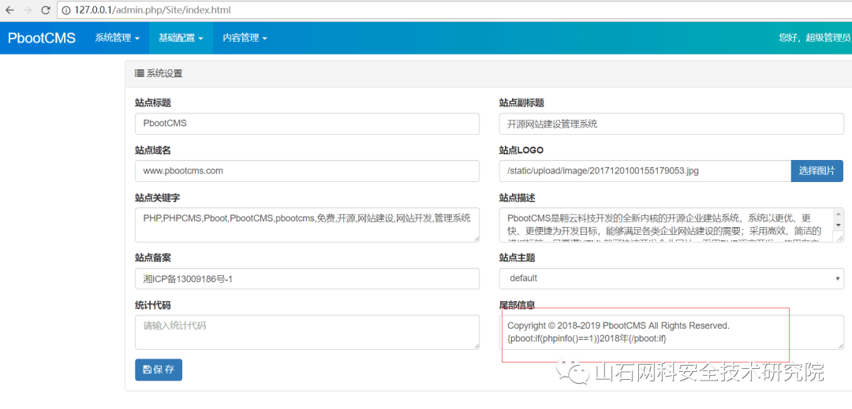Click the PbootCMS brand logo

click(x=42, y=38)
